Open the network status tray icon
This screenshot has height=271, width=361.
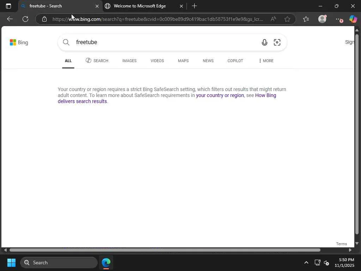point(318,263)
